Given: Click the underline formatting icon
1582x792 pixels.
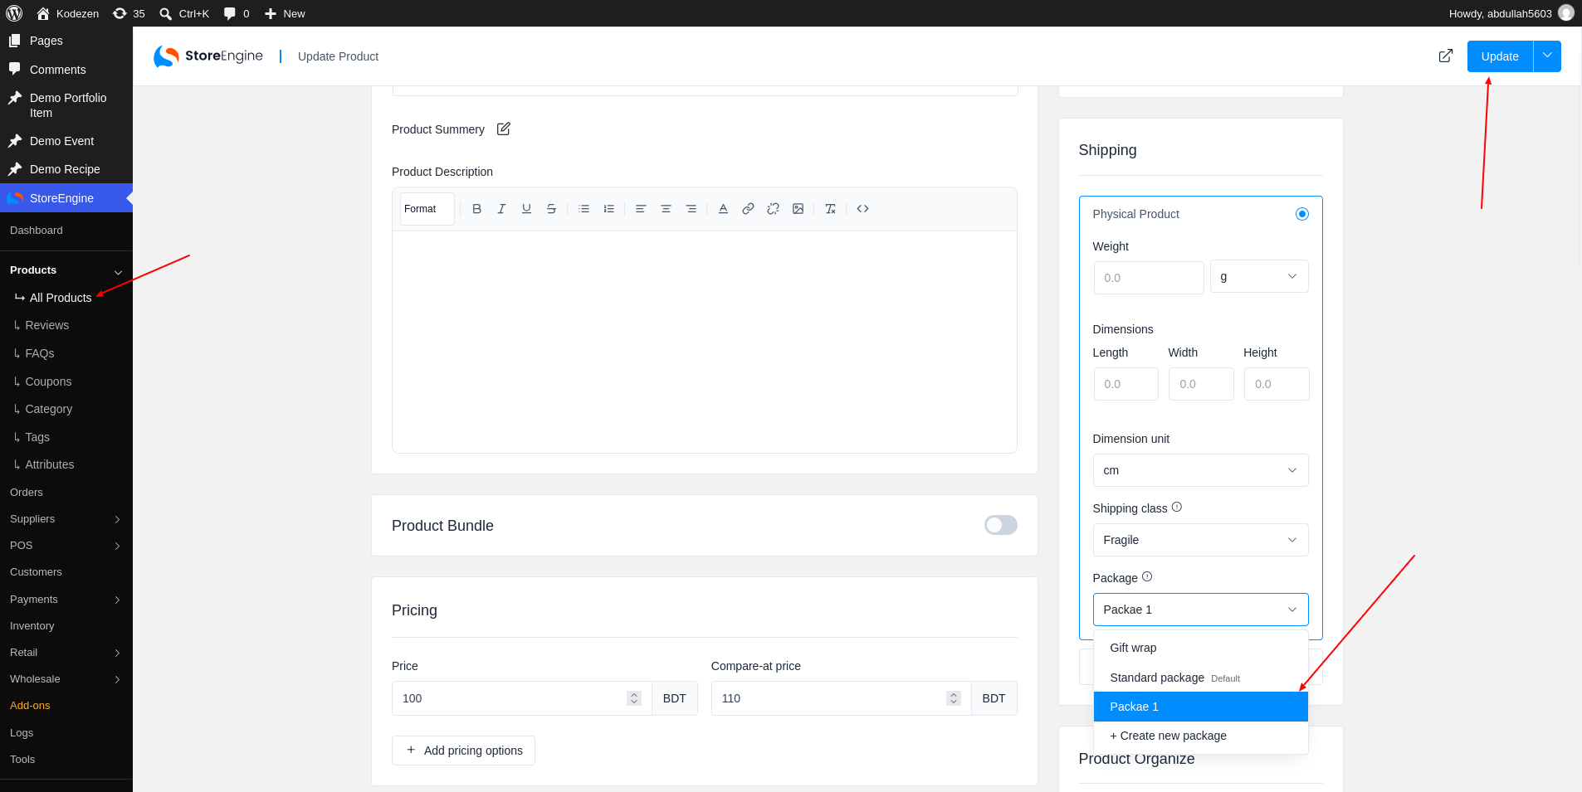Looking at the screenshot, I should (x=526, y=209).
